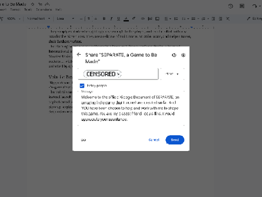Viewport: 262px width, 197px height.
Task: Increase font size with plus button
Action: click(x=96, y=19)
